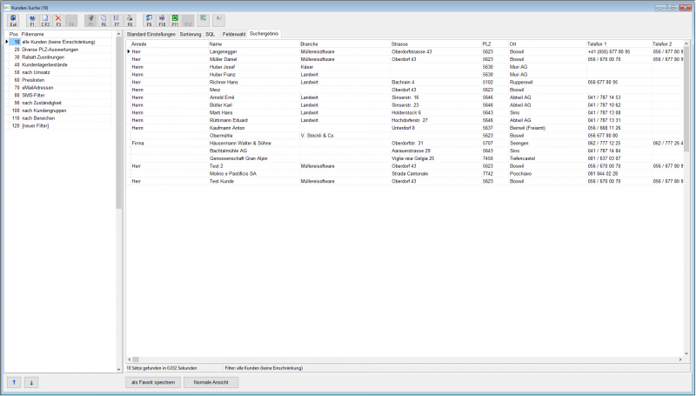
Task: Select customer row 'Bachtalmühle AG'
Action: tap(405, 151)
